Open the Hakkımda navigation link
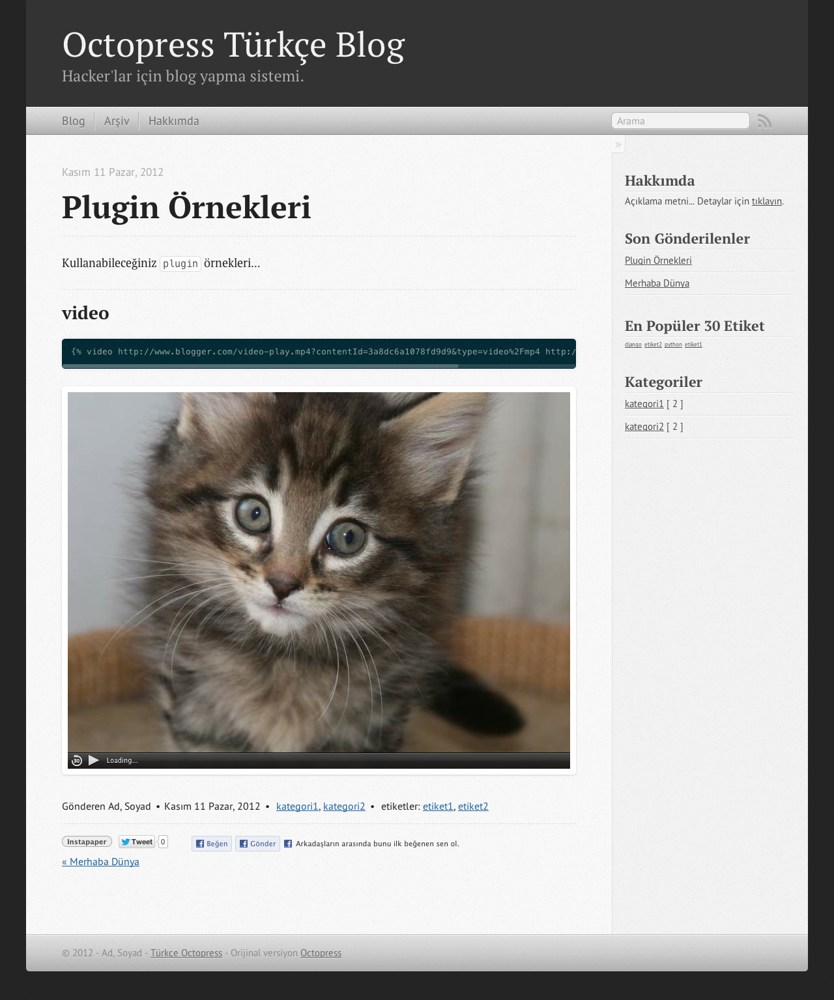834x1000 pixels. tap(174, 121)
